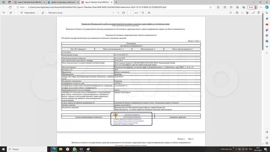This screenshot has height=152, width=270.
Task: View file info icon in address bar
Action: tap(18, 7)
